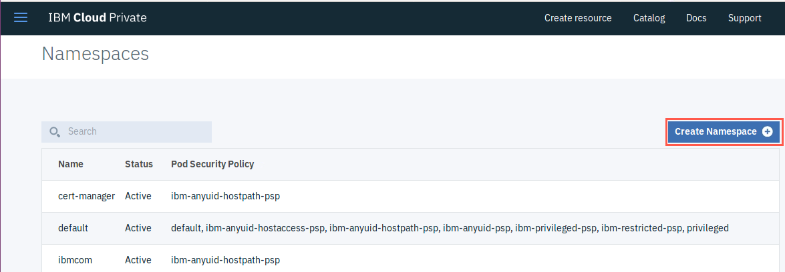Open the hamburger navigation menu
Viewport: 785px width, 272px height.
pyautogui.click(x=21, y=18)
